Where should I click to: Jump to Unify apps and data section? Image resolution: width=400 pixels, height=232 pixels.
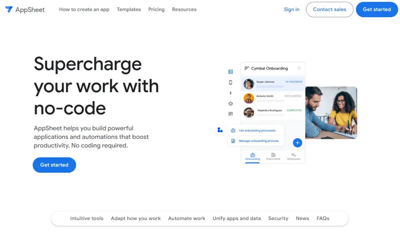tap(237, 218)
